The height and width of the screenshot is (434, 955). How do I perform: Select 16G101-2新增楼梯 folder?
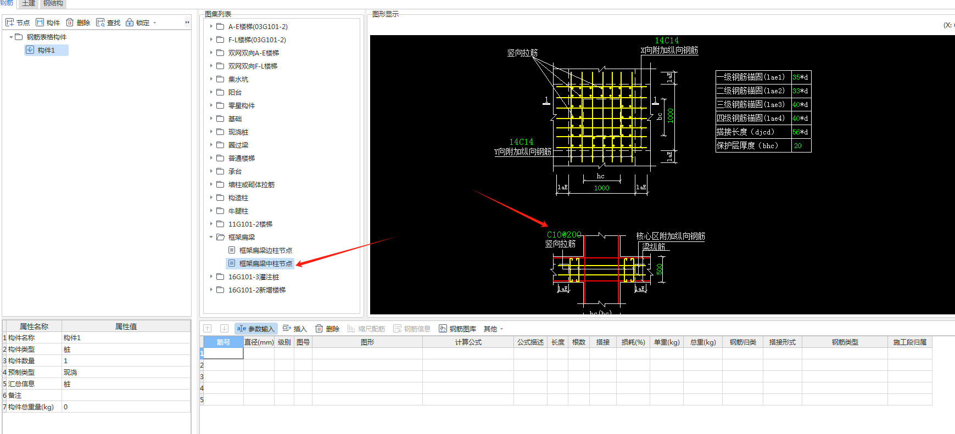pos(256,290)
